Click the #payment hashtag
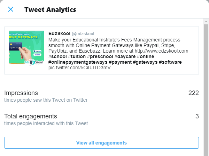 120,62
